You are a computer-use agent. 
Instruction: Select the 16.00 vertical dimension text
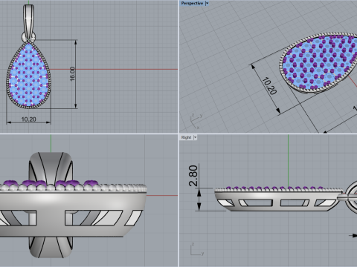tap(72, 73)
